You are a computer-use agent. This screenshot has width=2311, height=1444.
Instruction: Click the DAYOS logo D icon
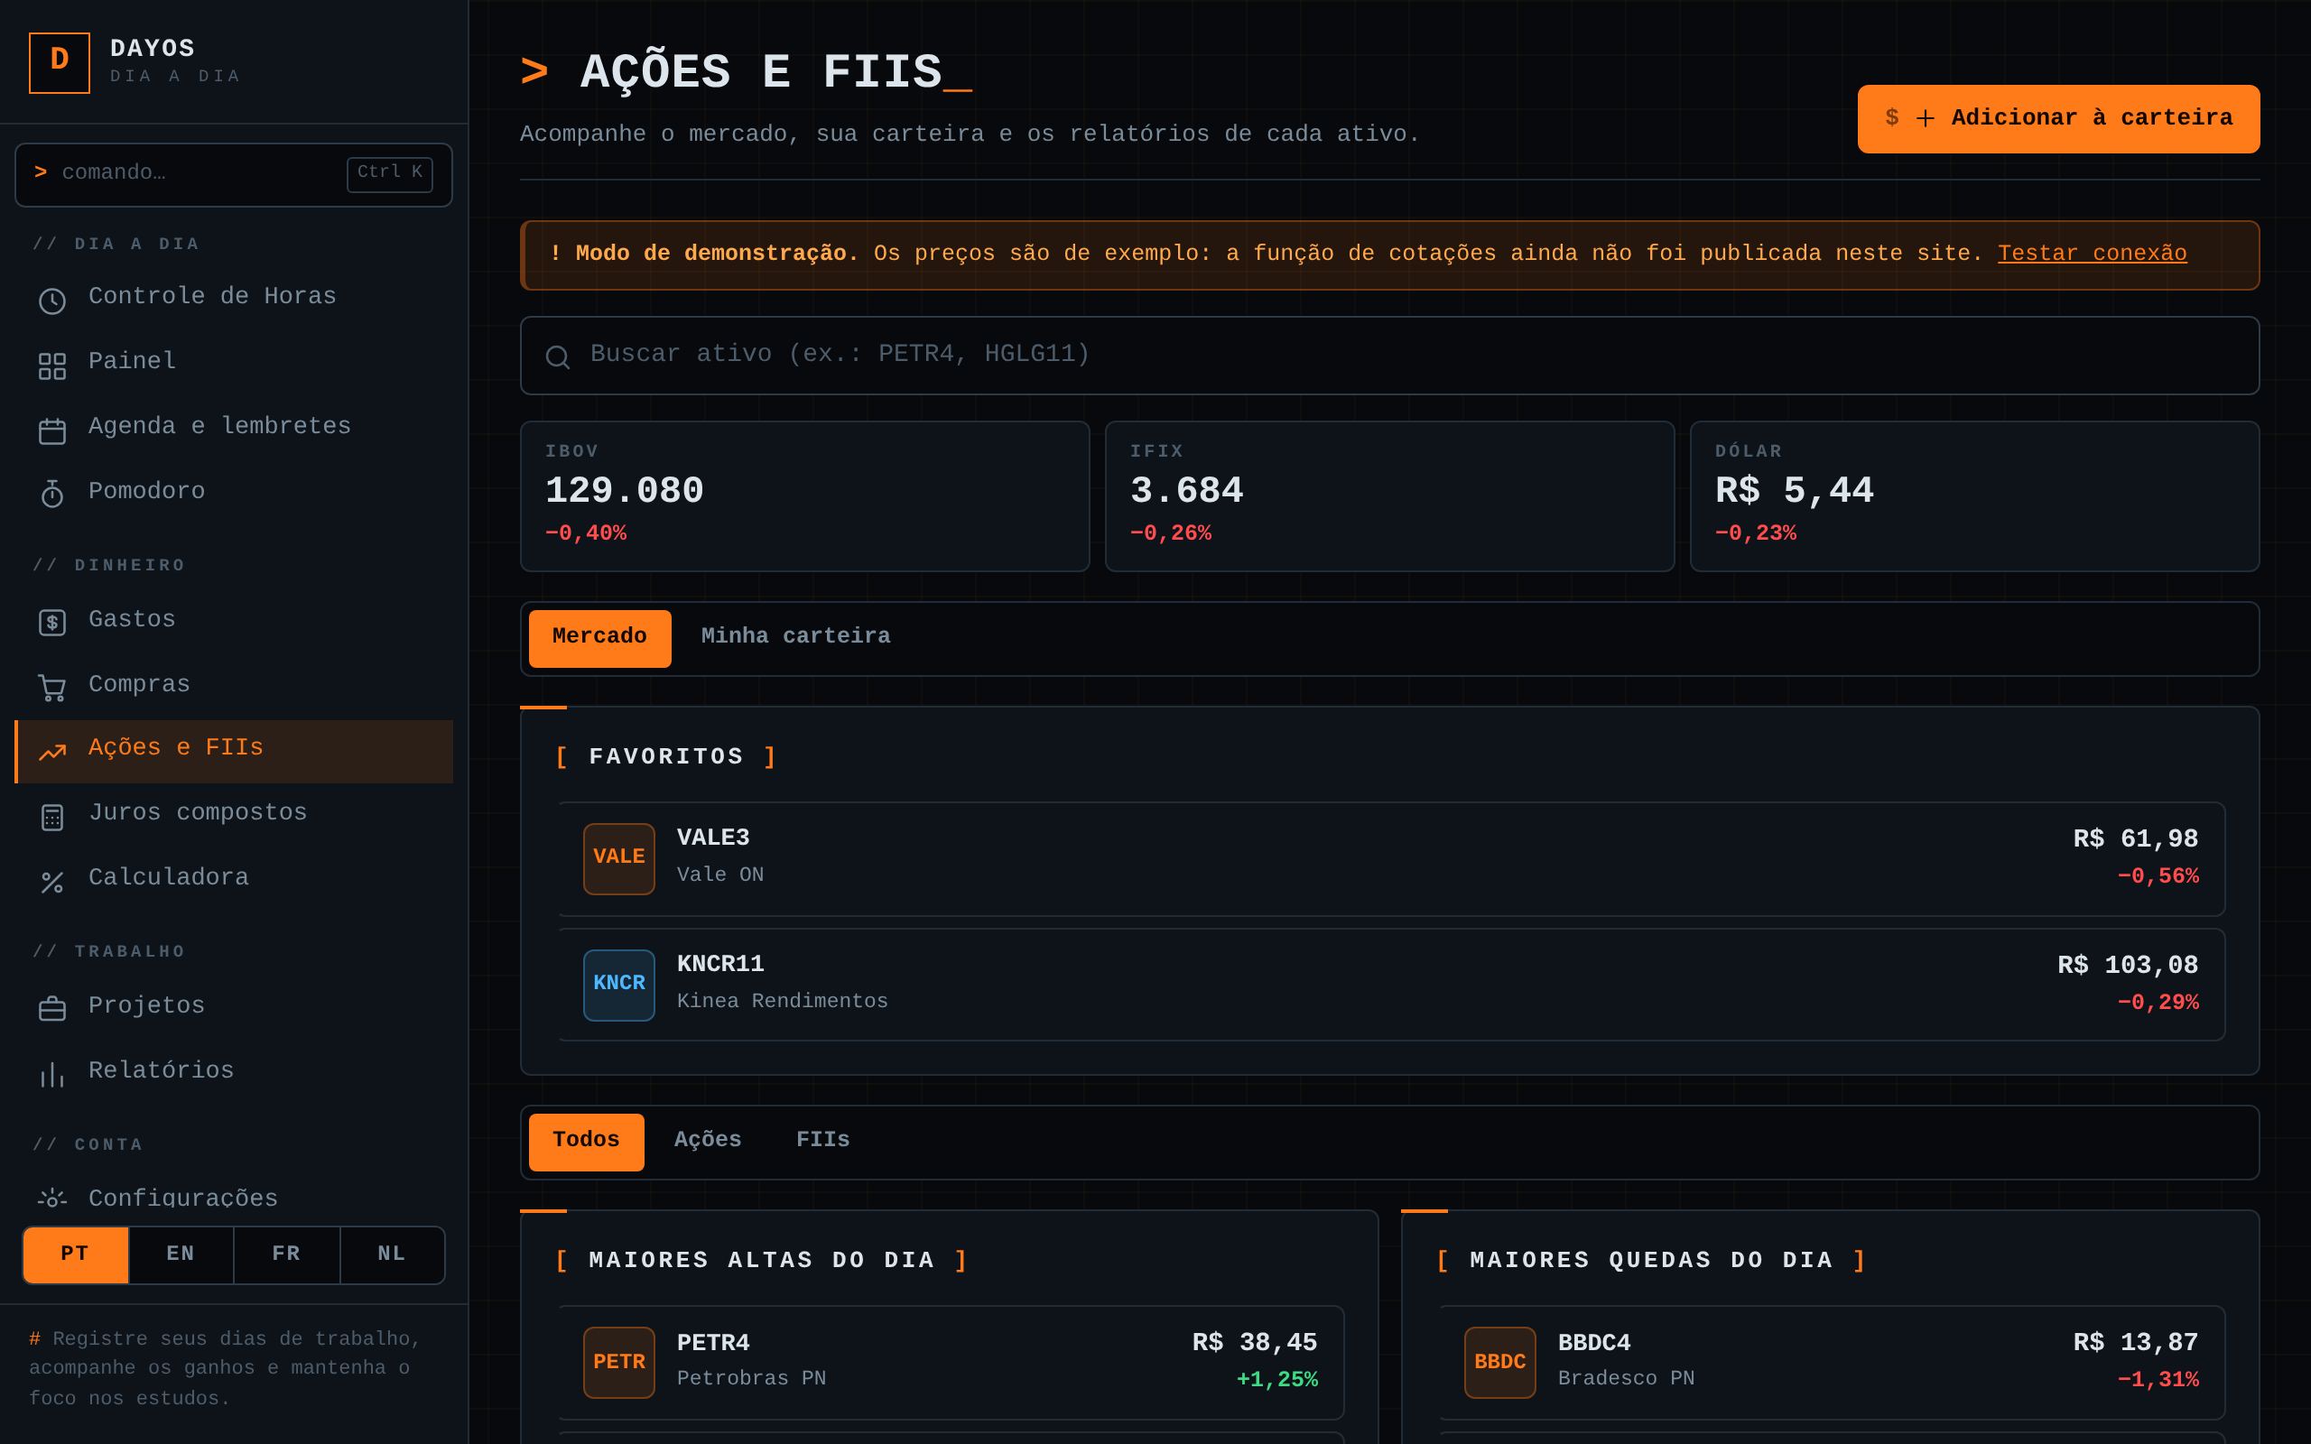[x=60, y=63]
